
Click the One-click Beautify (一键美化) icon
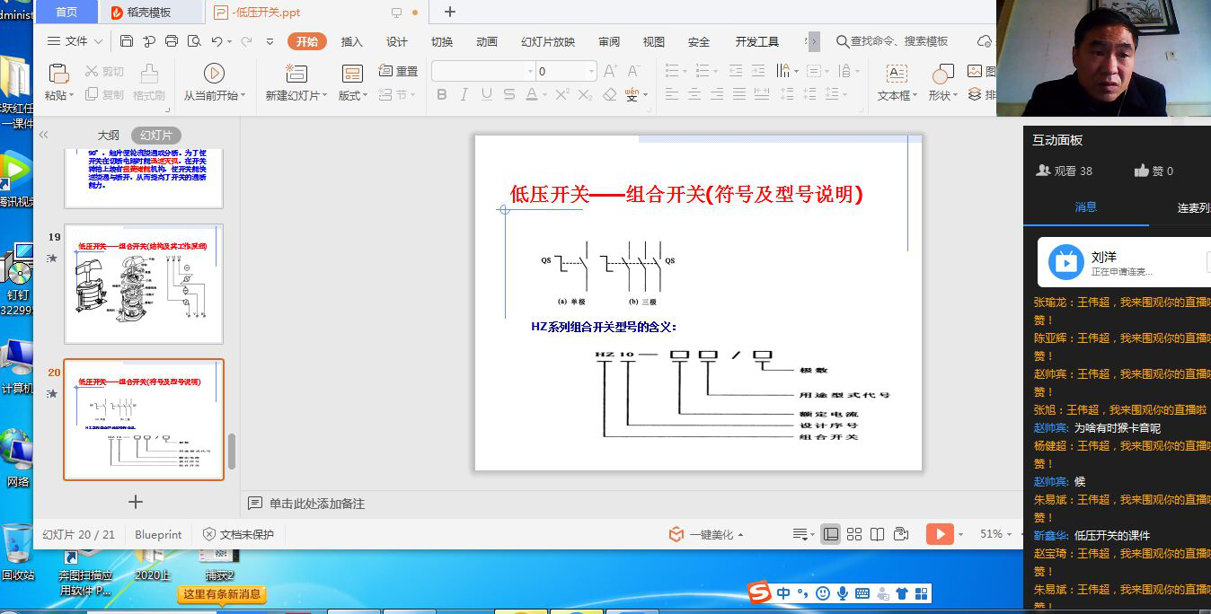pyautogui.click(x=676, y=534)
